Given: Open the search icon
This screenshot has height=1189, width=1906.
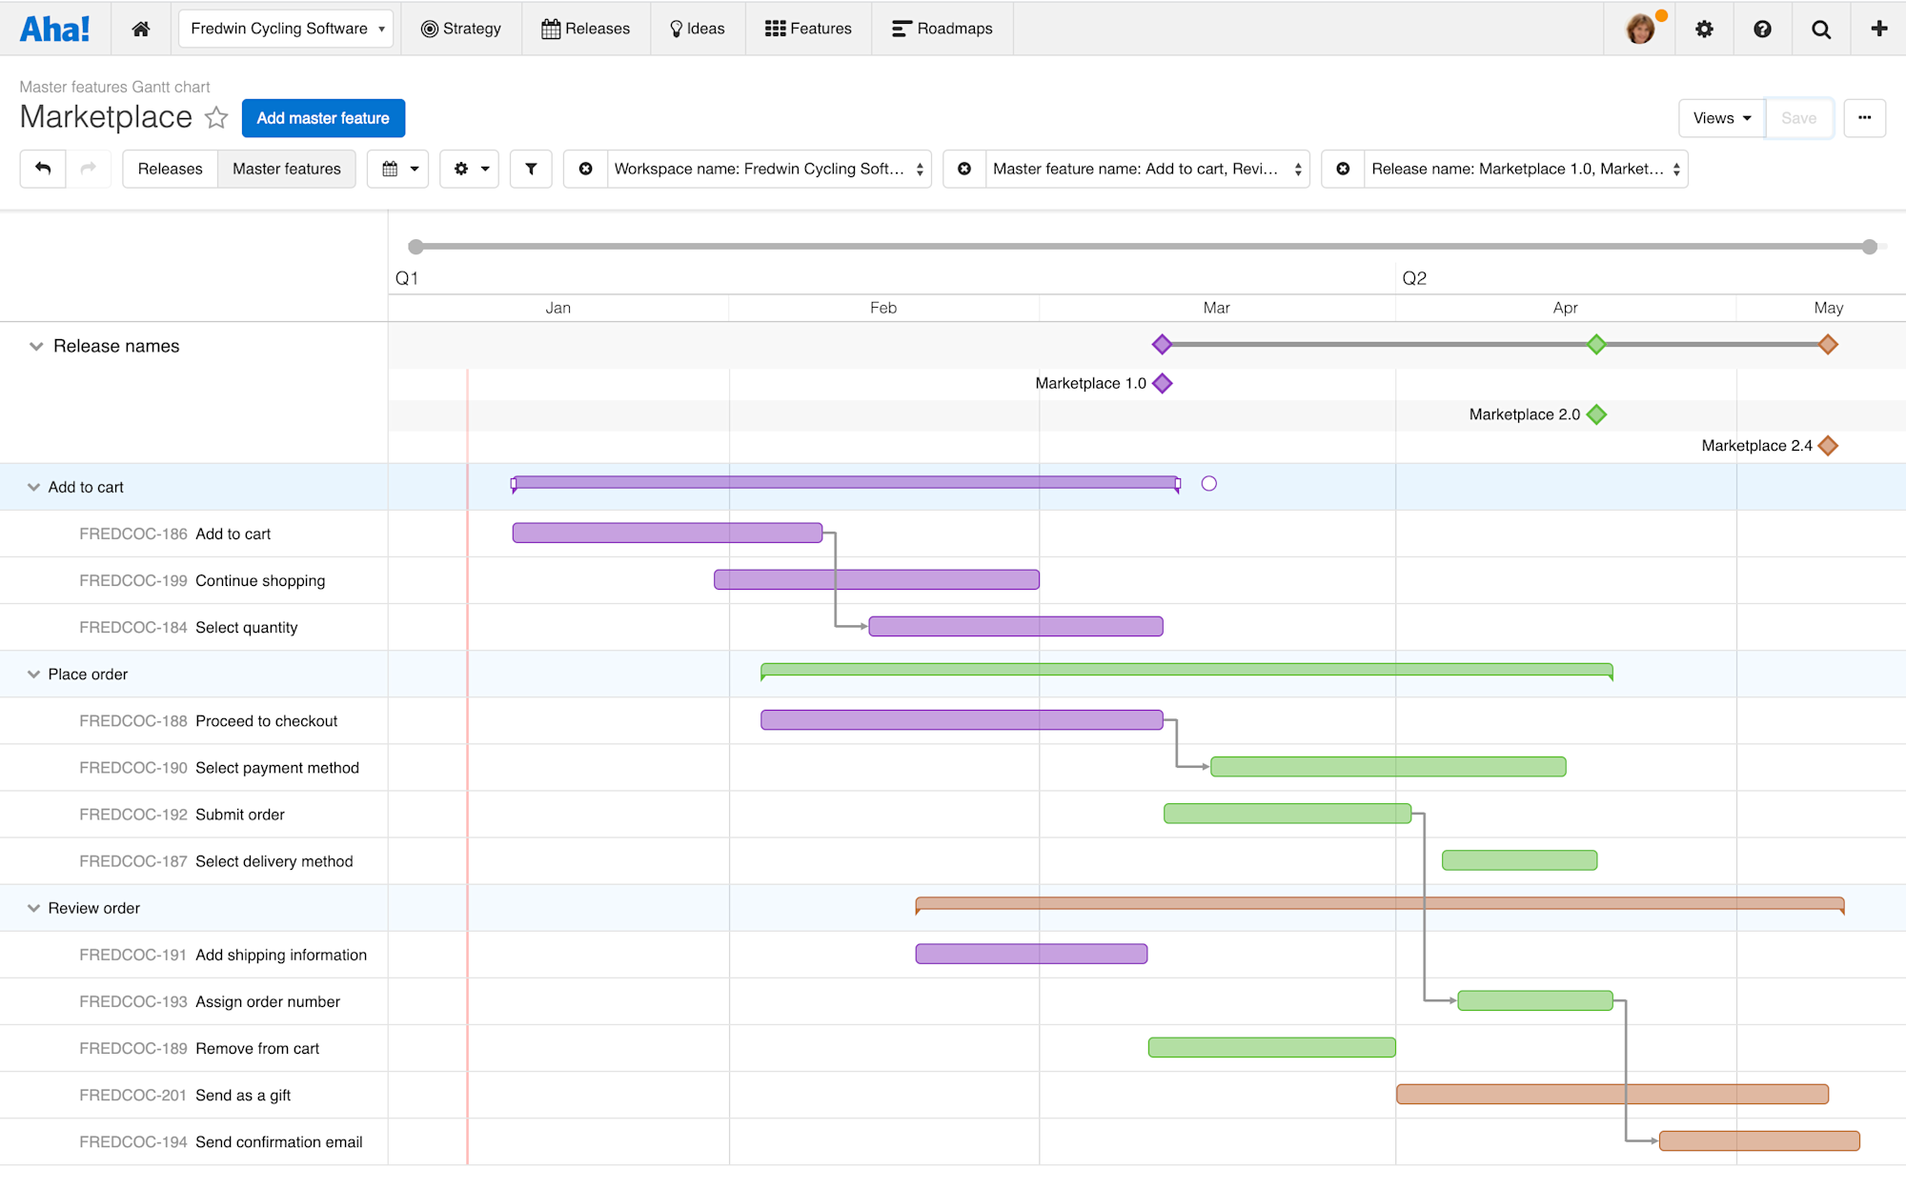Looking at the screenshot, I should [1820, 29].
